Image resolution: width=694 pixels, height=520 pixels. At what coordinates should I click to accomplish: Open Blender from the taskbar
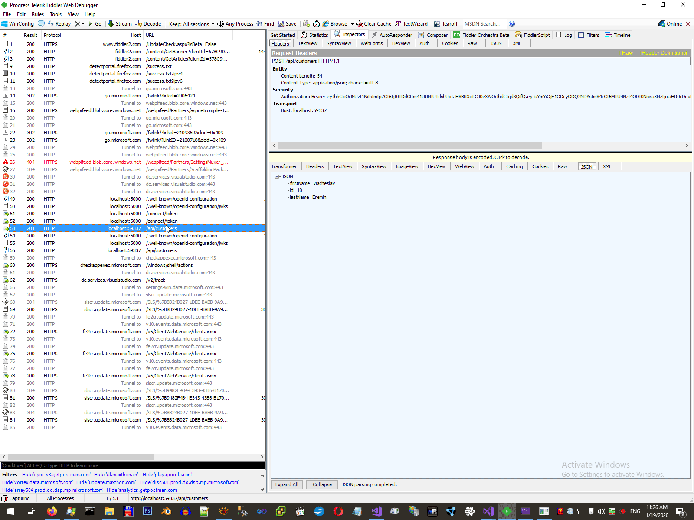click(166, 511)
